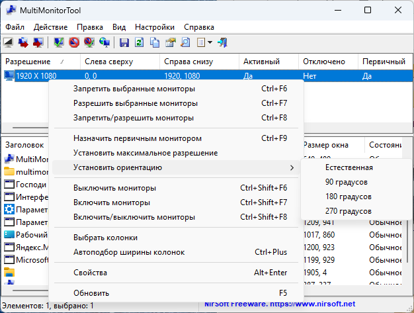The height and width of the screenshot is (313, 414).
Task: Click the 1200, 923 window size cell
Action: pyautogui.click(x=319, y=247)
